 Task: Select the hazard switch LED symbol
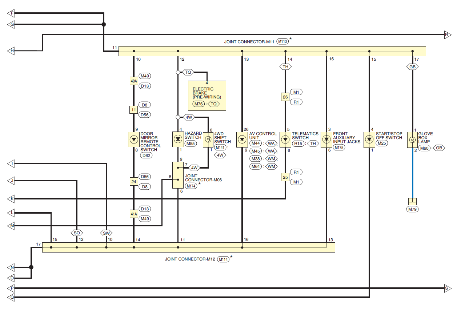pos(178,139)
